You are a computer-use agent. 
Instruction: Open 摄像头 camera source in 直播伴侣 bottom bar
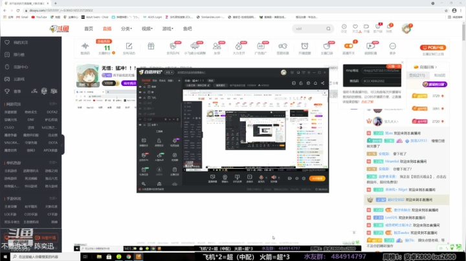225,177
